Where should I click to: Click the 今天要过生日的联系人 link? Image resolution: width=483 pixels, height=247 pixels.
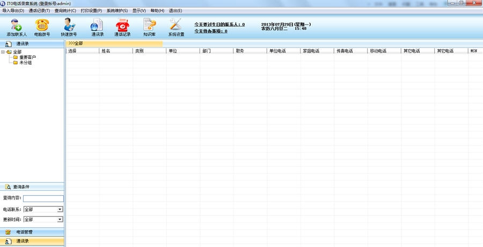(219, 24)
